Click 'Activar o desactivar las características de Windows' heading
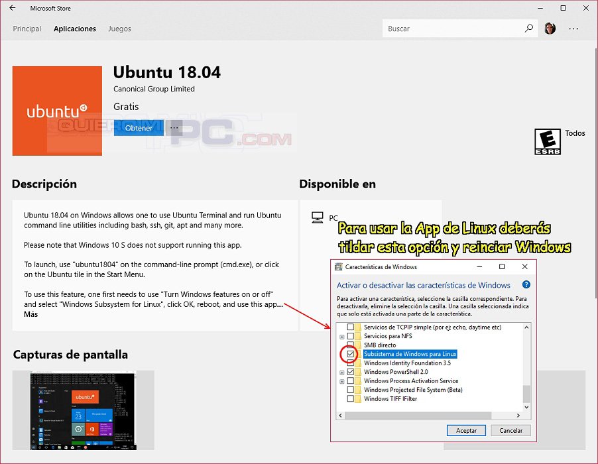This screenshot has width=598, height=464. tap(424, 285)
